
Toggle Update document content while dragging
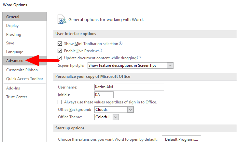coord(60,58)
